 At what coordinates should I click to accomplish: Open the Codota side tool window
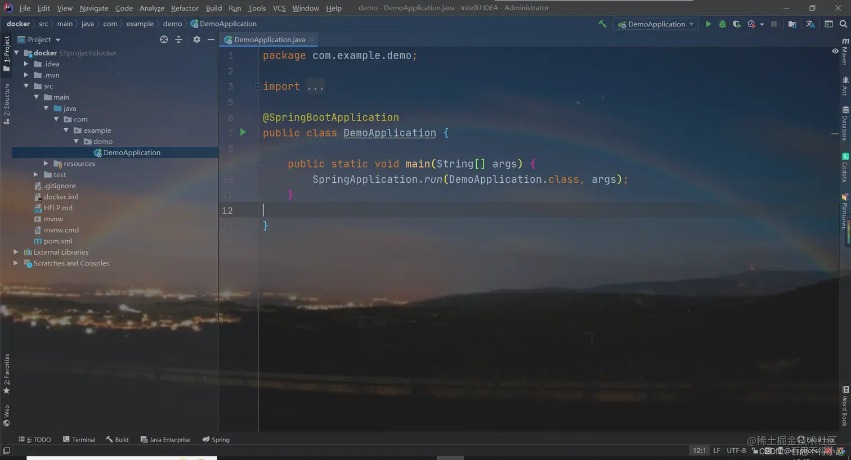click(x=845, y=167)
